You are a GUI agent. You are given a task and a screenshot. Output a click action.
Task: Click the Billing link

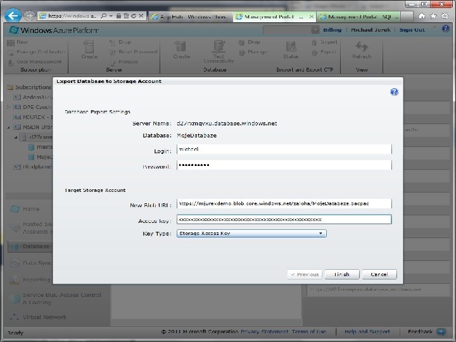(332, 30)
